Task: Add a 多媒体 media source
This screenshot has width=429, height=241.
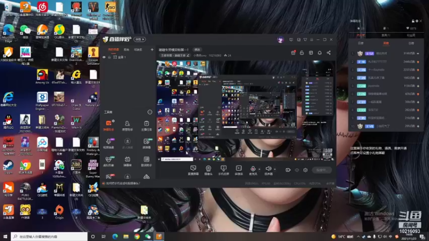Action: pyautogui.click(x=239, y=170)
